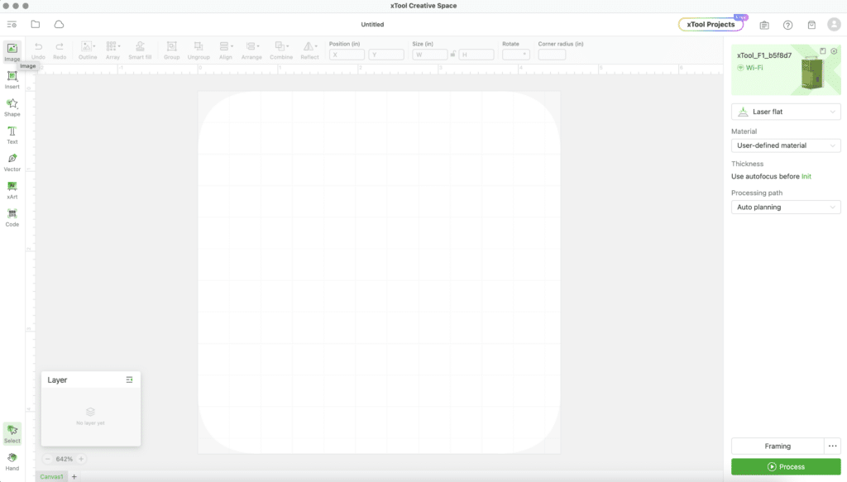This screenshot has width=847, height=482.
Task: Open xTool Projects
Action: pos(711,24)
